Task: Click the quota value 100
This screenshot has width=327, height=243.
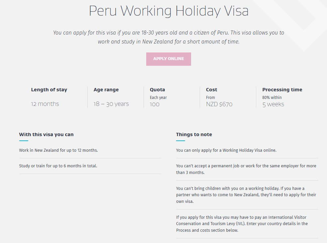Action: [155, 104]
